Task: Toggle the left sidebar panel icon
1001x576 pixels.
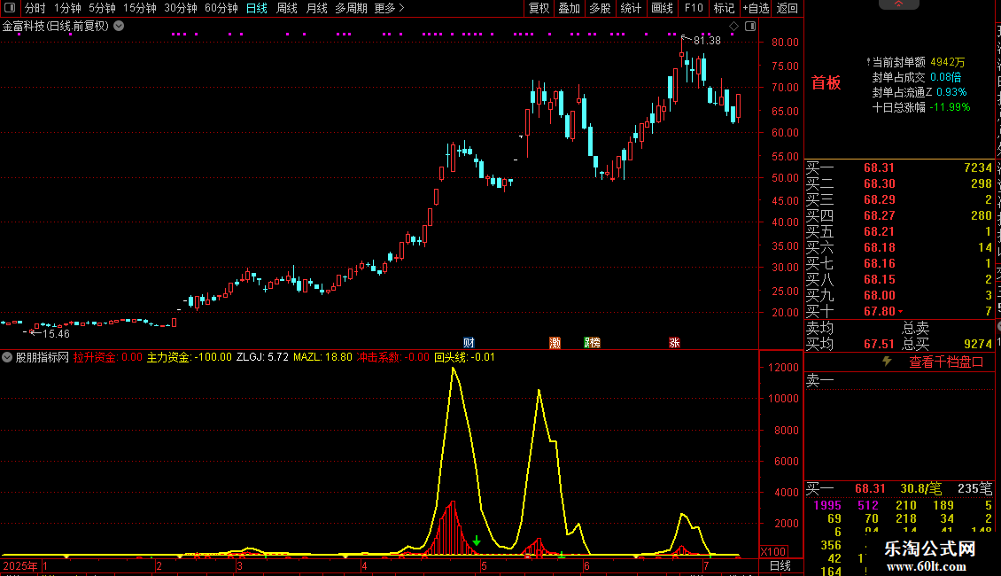Action: click(x=10, y=8)
